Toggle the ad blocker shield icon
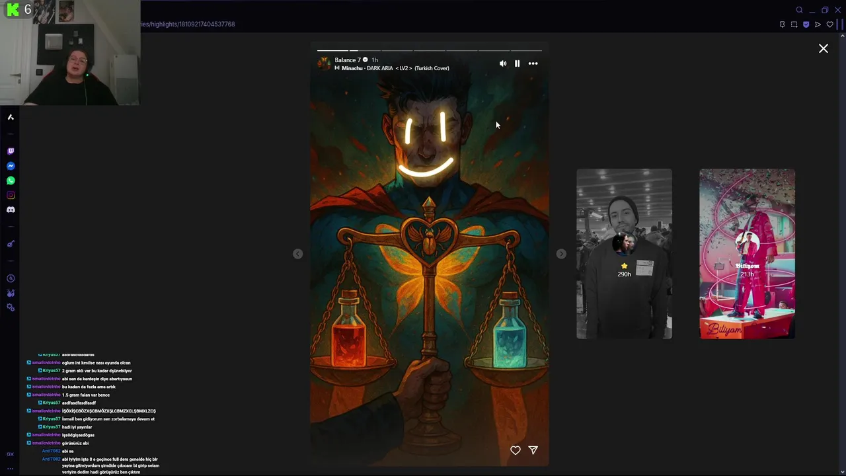The width and height of the screenshot is (846, 476). [806, 24]
